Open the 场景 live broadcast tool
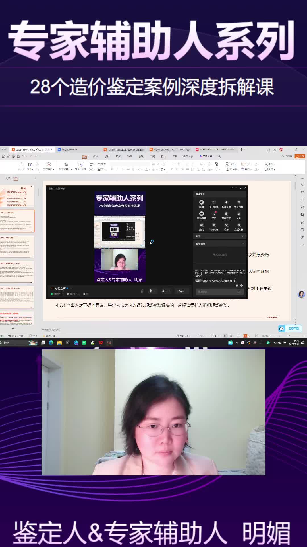The height and width of the screenshot is (547, 307). [x=201, y=204]
